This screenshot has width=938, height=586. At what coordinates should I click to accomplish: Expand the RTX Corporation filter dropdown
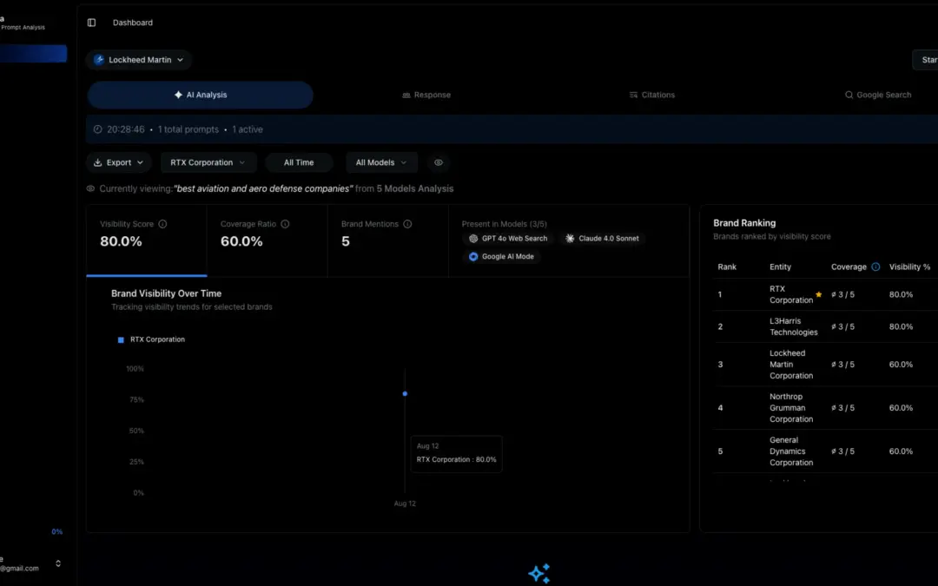click(208, 162)
